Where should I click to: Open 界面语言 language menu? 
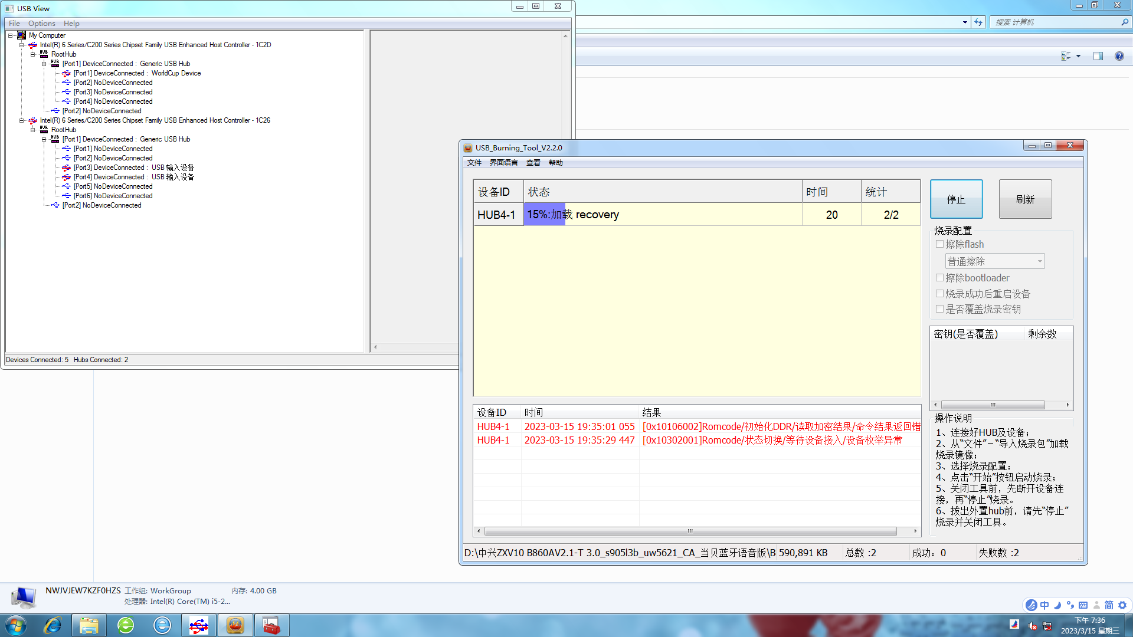point(503,163)
